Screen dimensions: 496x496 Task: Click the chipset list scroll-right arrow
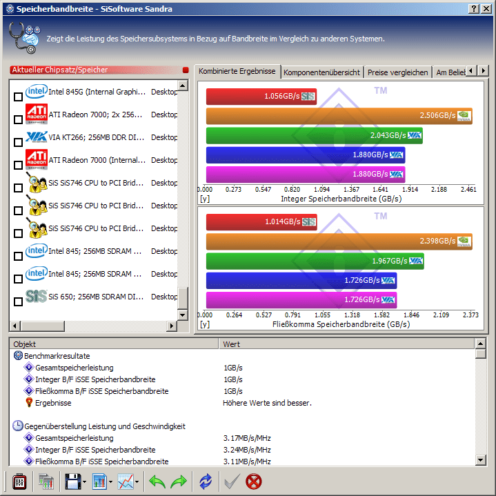pos(172,326)
